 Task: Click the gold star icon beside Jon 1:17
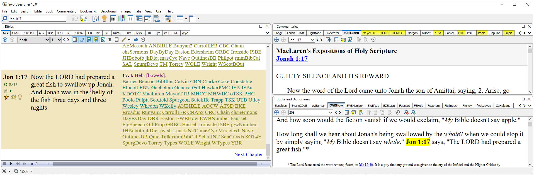7,97
